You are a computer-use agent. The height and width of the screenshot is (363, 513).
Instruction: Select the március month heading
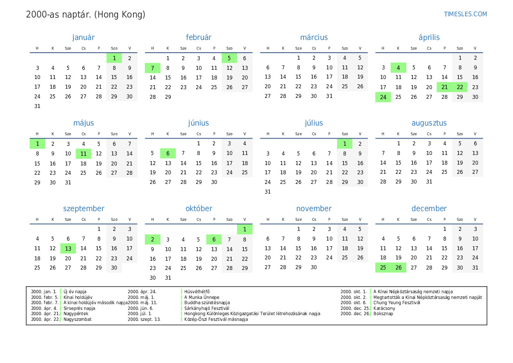tap(314, 37)
